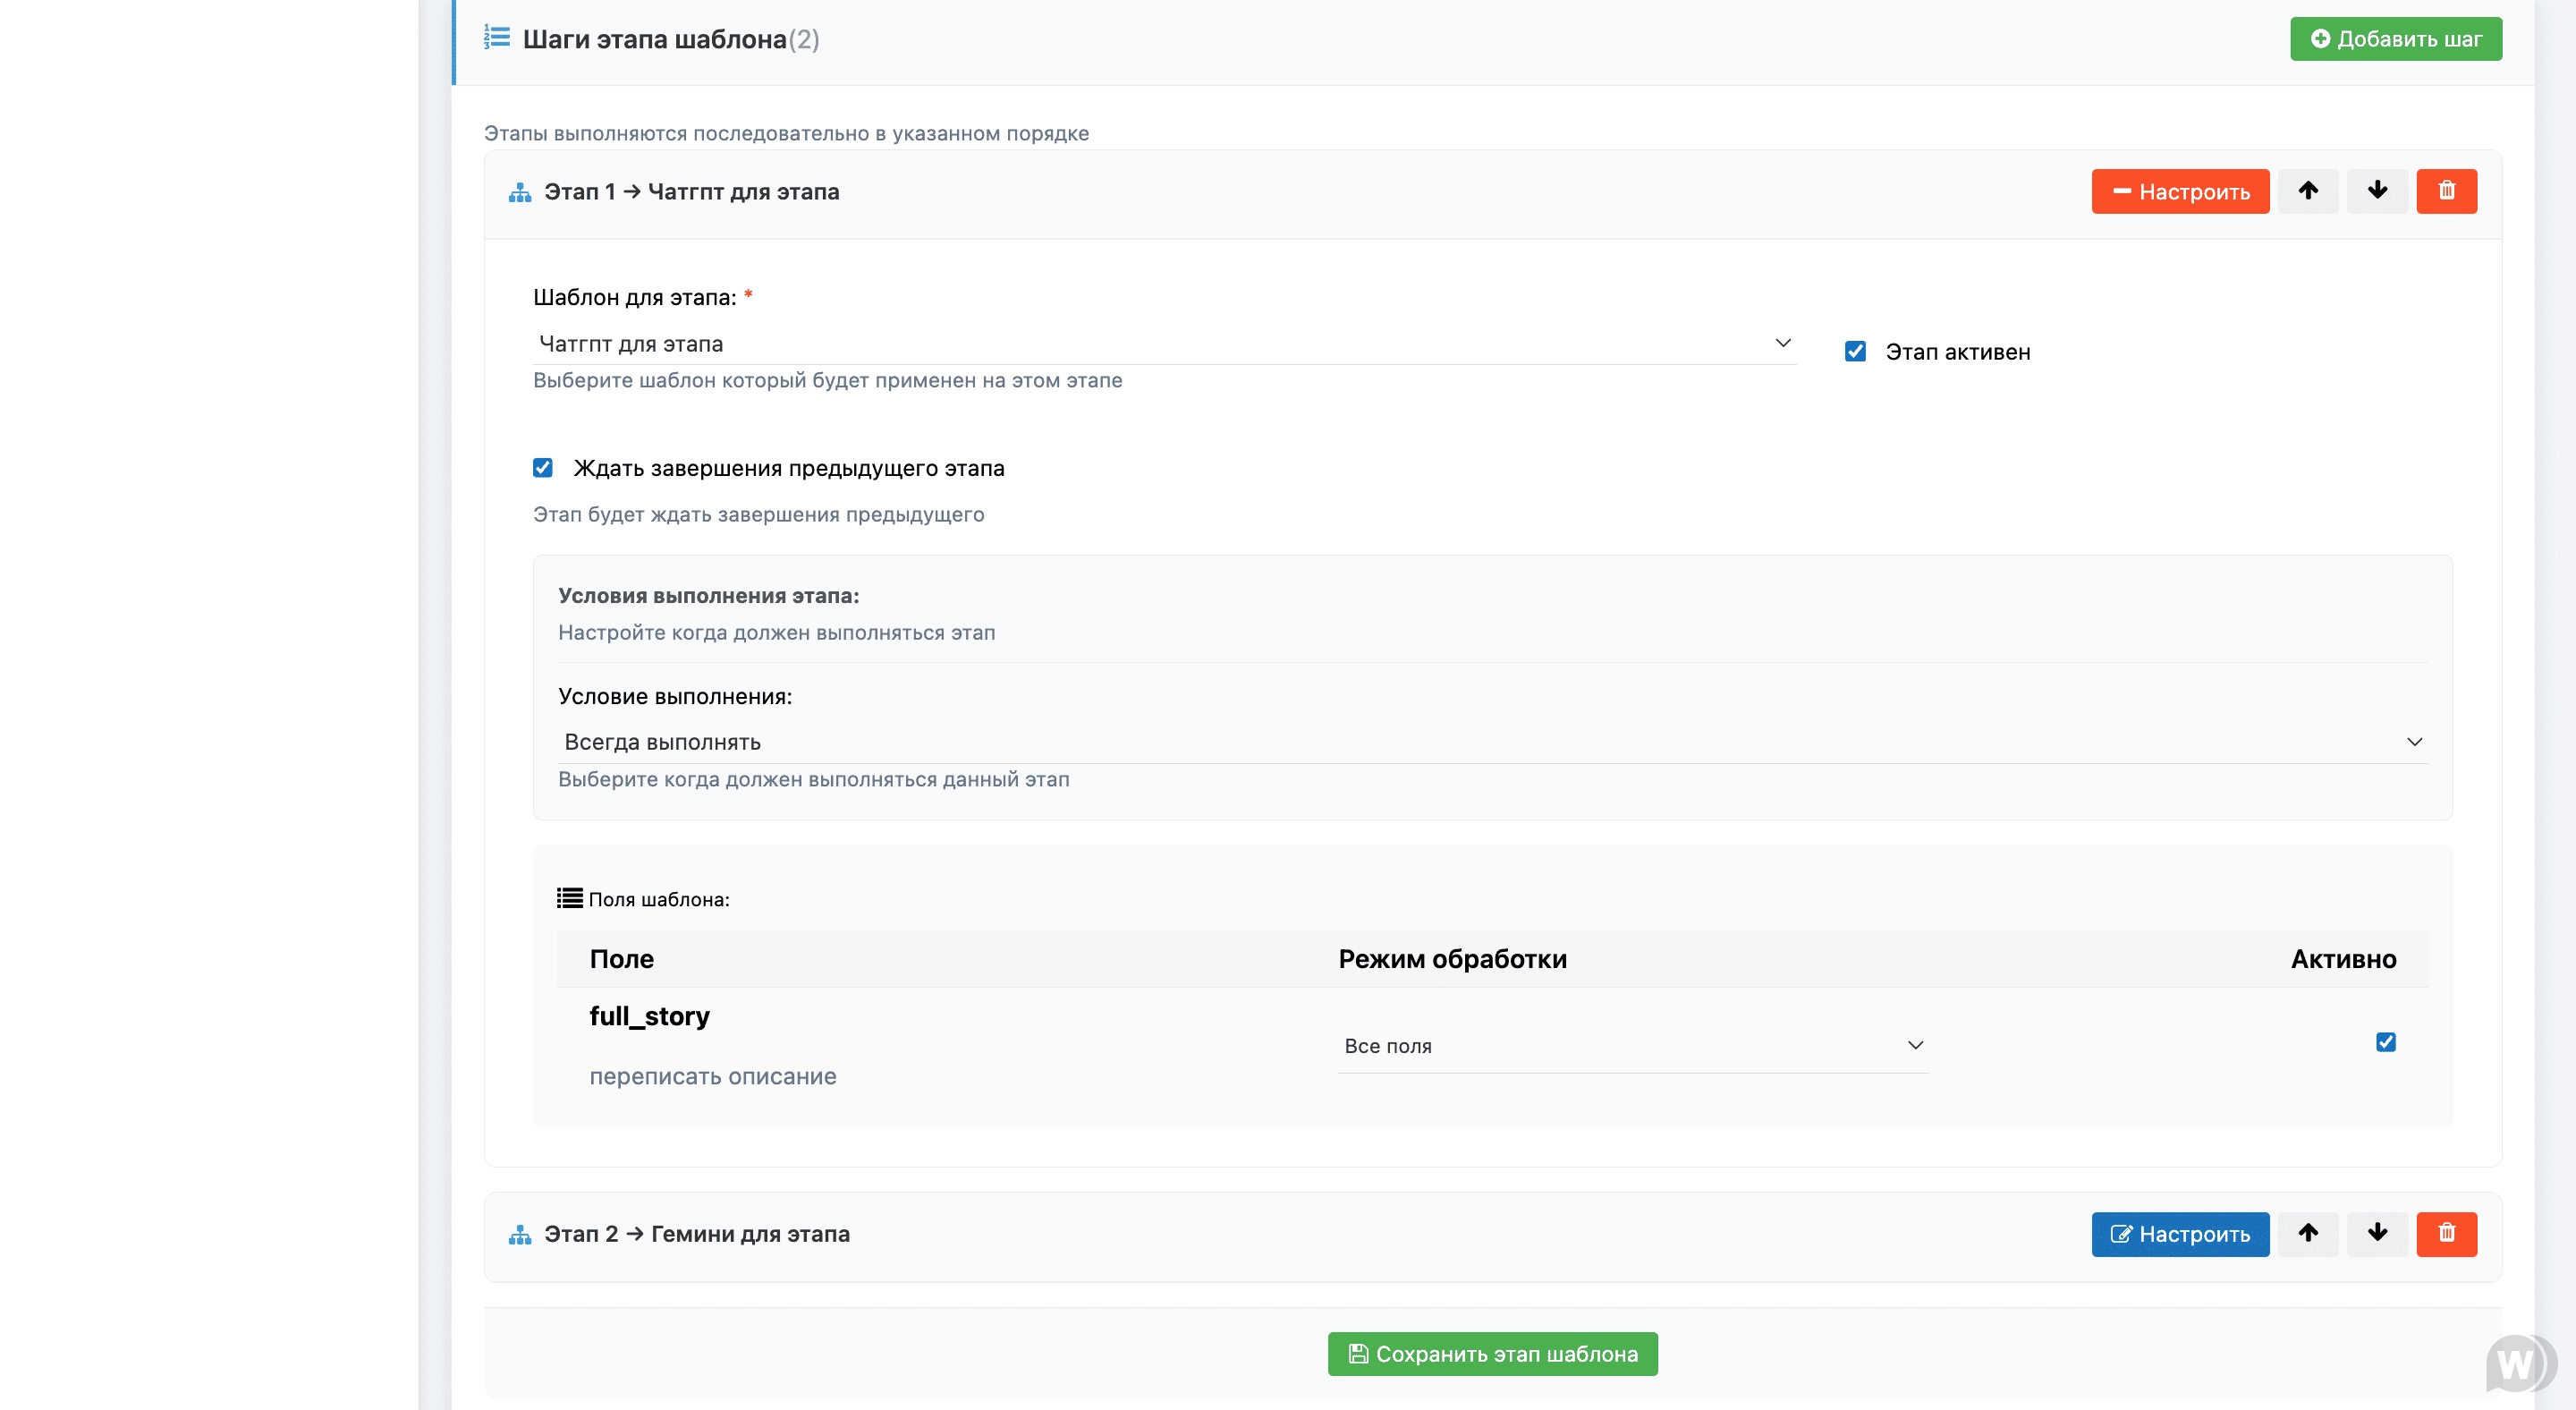
Task: Move Этап 1 down with arrow icon
Action: 2377,191
